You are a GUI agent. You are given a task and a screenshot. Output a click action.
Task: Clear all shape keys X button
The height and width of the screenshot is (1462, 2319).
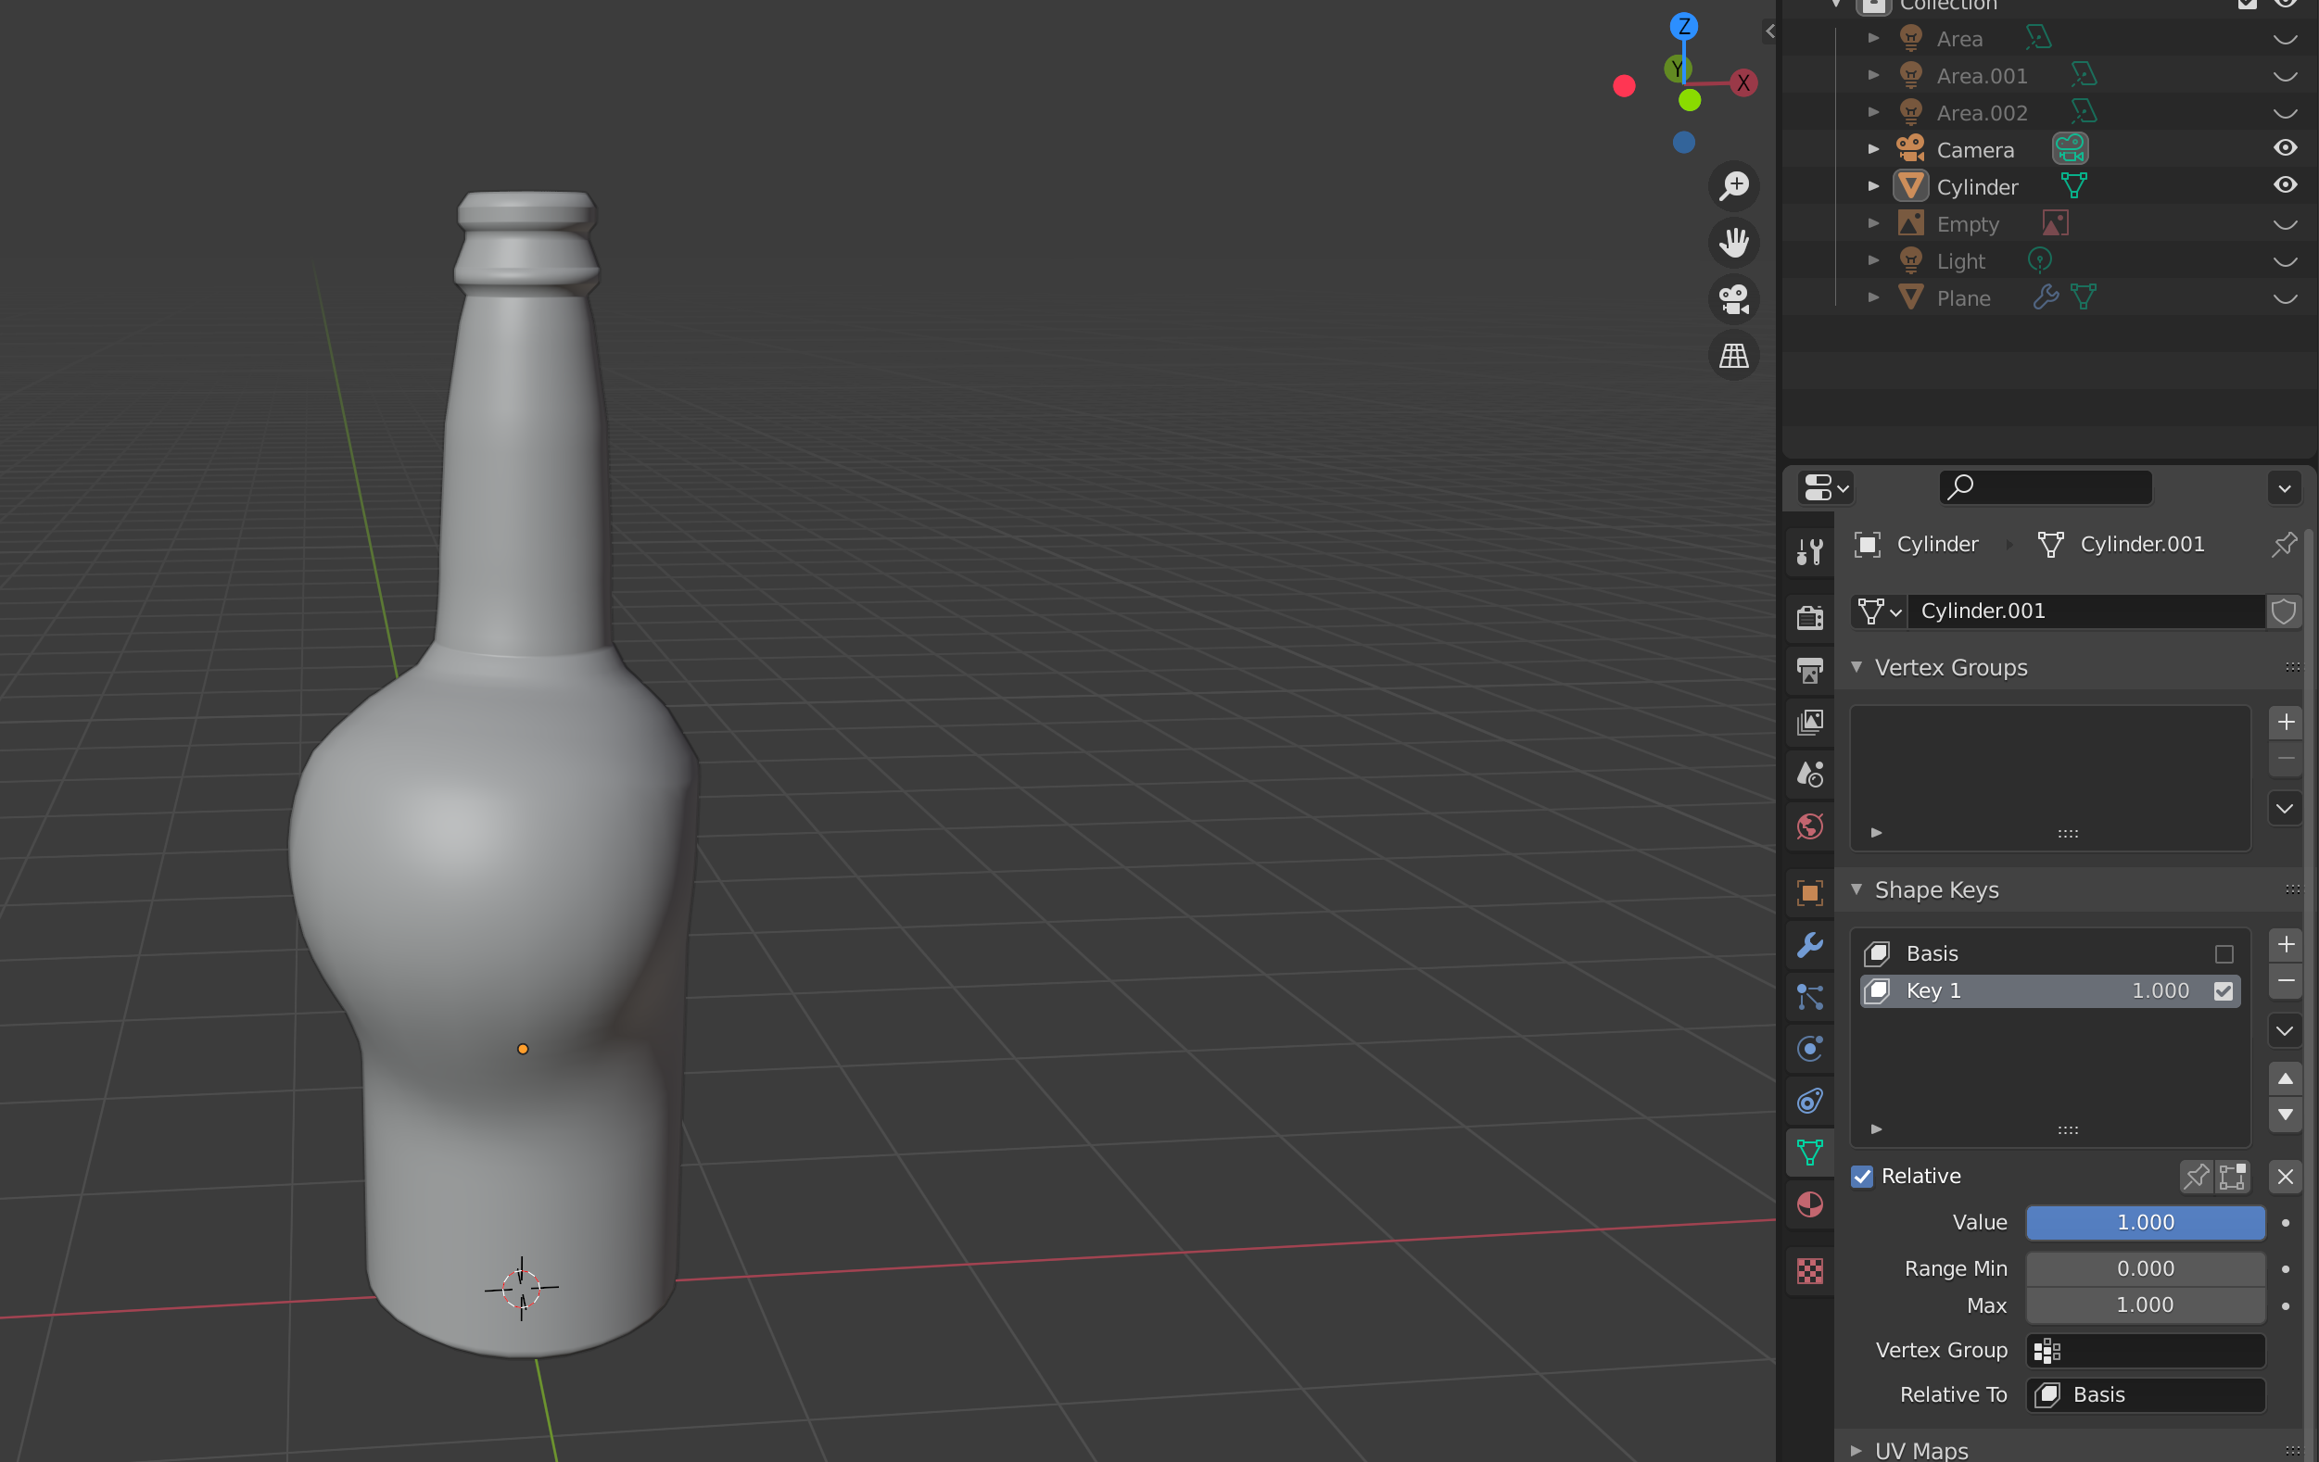pos(2286,1176)
